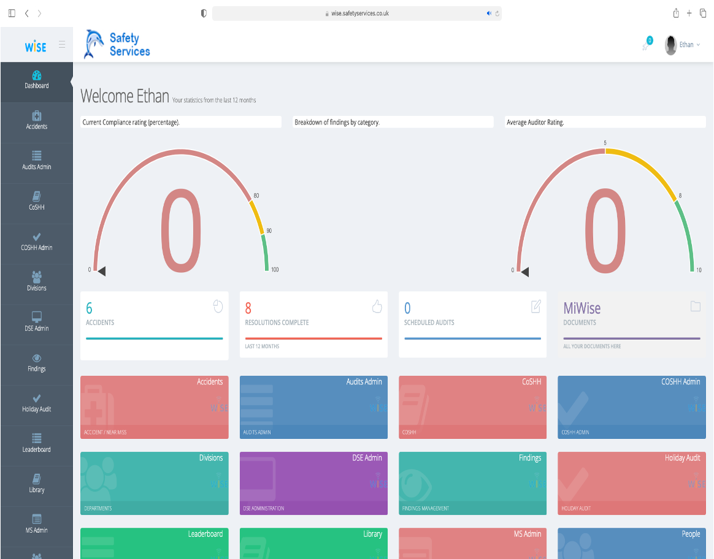714x559 pixels.
Task: Click the Safety Services dolphin logo
Action: click(117, 45)
